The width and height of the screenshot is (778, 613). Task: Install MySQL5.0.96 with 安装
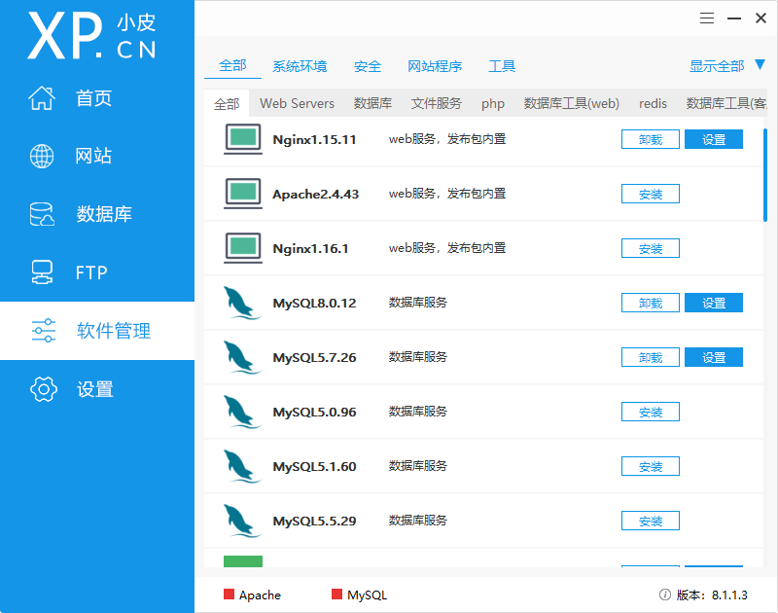pos(651,412)
